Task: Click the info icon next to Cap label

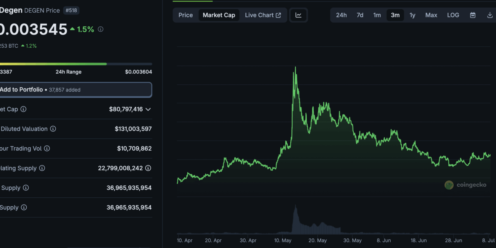Action: click(x=23, y=109)
